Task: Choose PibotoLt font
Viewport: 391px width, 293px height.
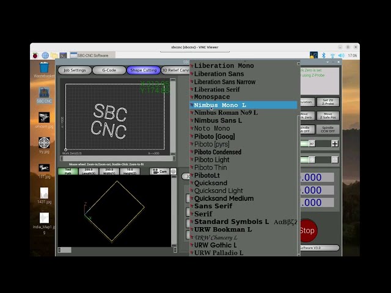Action: tap(243, 175)
